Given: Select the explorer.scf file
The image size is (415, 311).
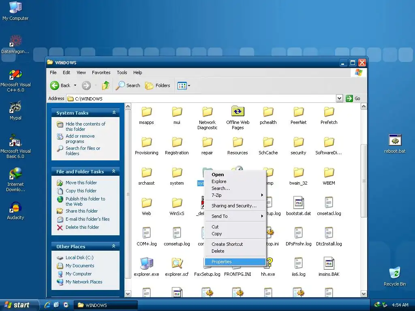Looking at the screenshot, I should [177, 267].
